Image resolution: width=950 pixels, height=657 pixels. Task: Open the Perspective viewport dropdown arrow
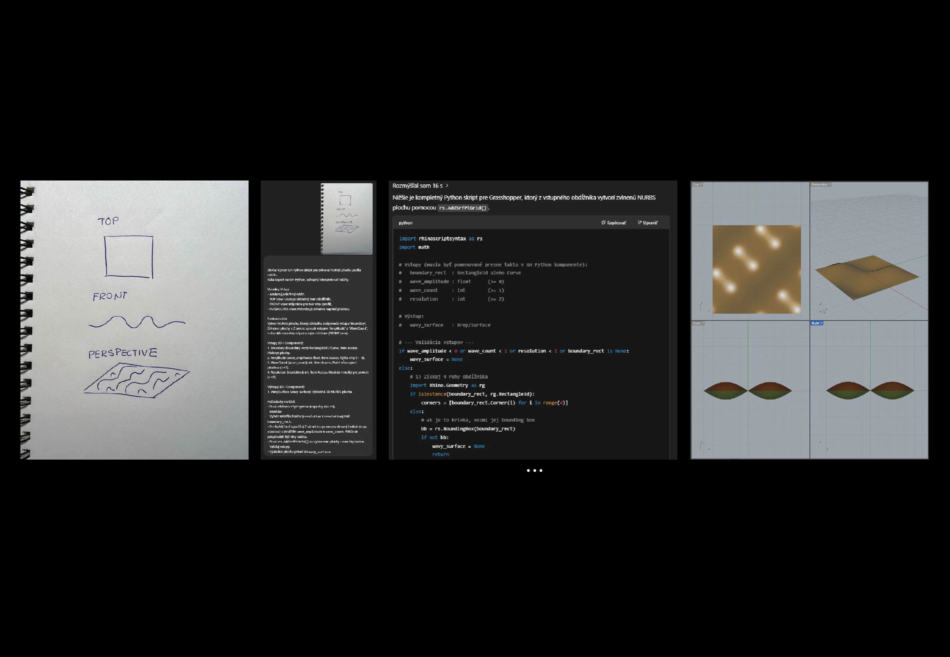click(x=830, y=185)
